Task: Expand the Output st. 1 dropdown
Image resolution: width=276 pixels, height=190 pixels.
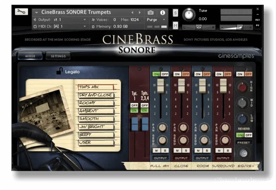Action: (60, 20)
